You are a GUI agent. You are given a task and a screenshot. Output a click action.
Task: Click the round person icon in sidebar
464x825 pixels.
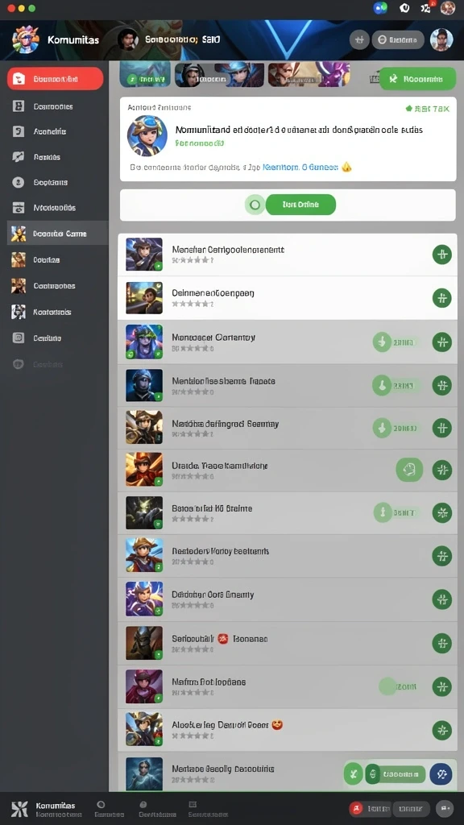18,182
